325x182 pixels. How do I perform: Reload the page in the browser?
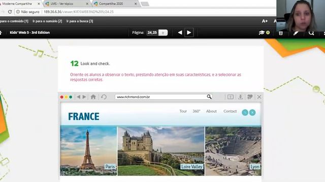pyautogui.click(x=10, y=12)
